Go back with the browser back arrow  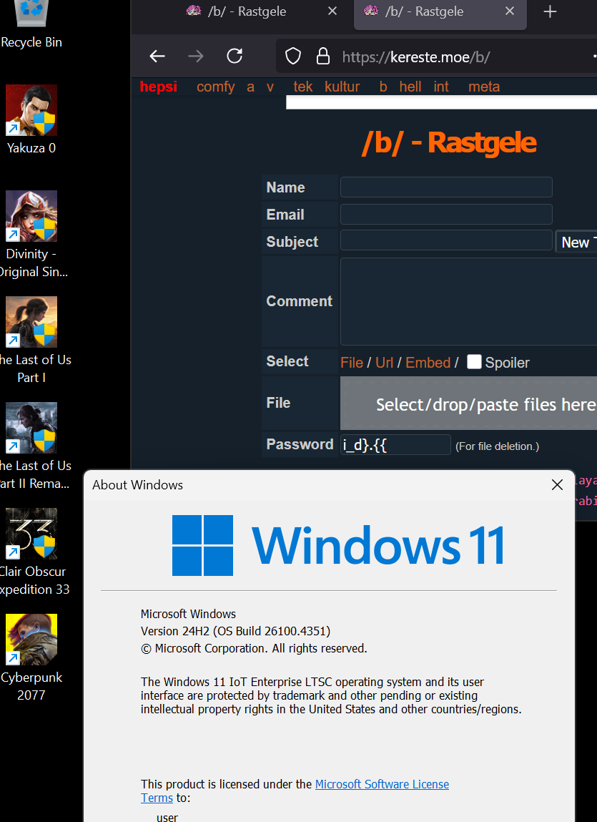[x=157, y=56]
